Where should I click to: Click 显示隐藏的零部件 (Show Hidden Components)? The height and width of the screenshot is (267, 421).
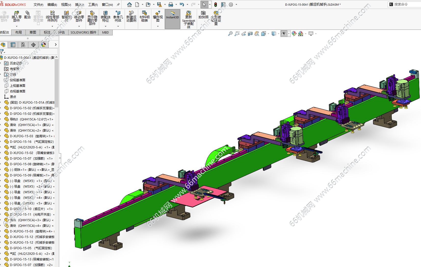point(92,18)
